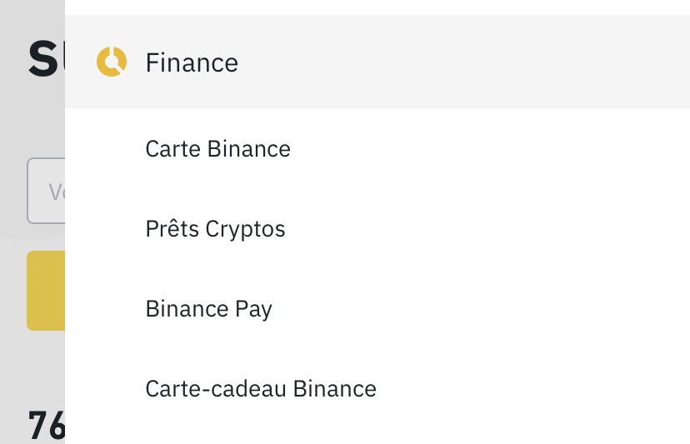The height and width of the screenshot is (444, 690).
Task: Go to Binance Pay
Action: [x=208, y=309]
